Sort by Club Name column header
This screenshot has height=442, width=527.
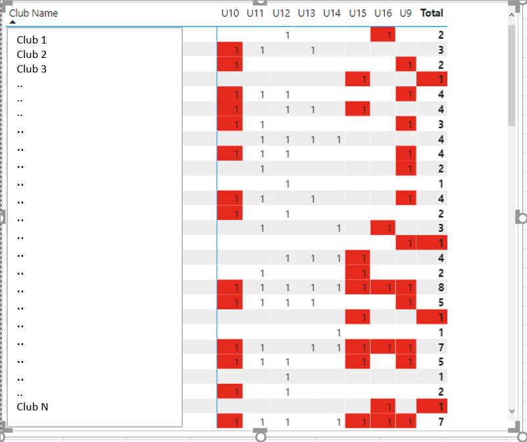point(34,13)
